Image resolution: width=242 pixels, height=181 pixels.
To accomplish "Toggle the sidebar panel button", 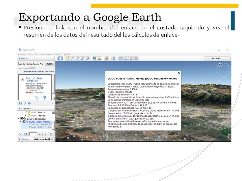I will [x=60, y=59].
